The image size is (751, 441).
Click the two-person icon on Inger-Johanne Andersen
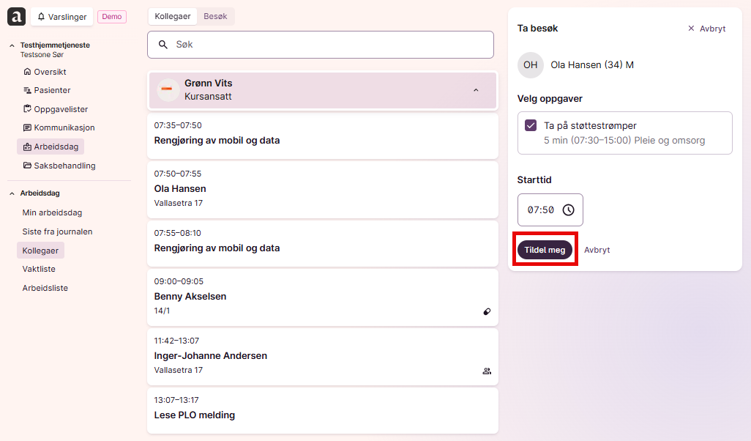[x=487, y=371]
